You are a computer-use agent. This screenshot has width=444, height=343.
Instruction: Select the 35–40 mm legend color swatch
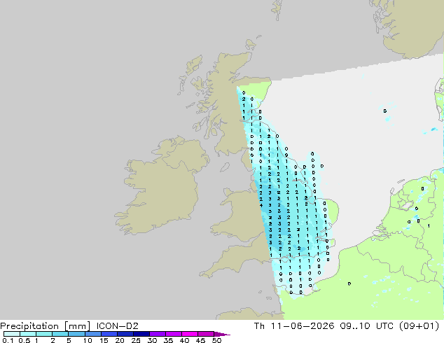[x=173, y=334]
